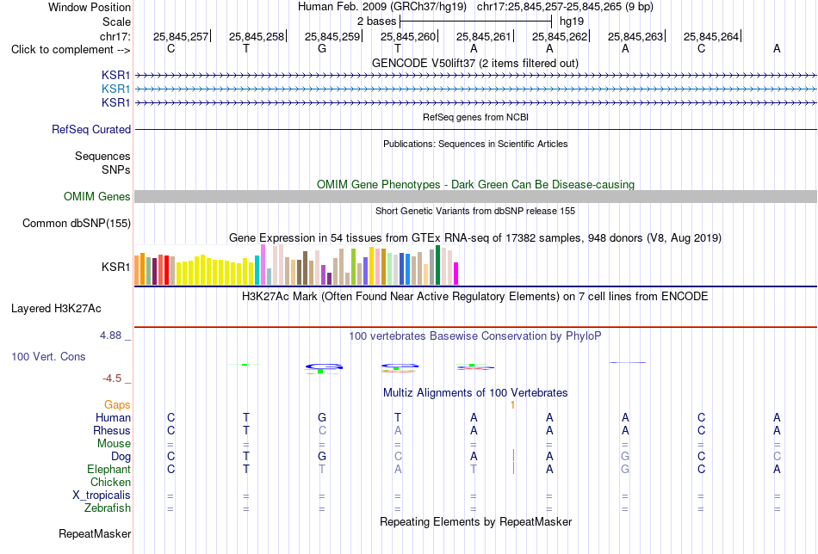Click the RefSeq Curated gene line
The image size is (818, 554).
click(x=476, y=129)
